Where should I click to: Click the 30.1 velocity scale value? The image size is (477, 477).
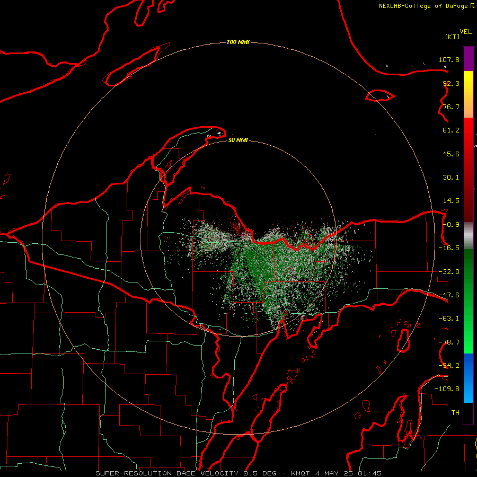coord(451,178)
